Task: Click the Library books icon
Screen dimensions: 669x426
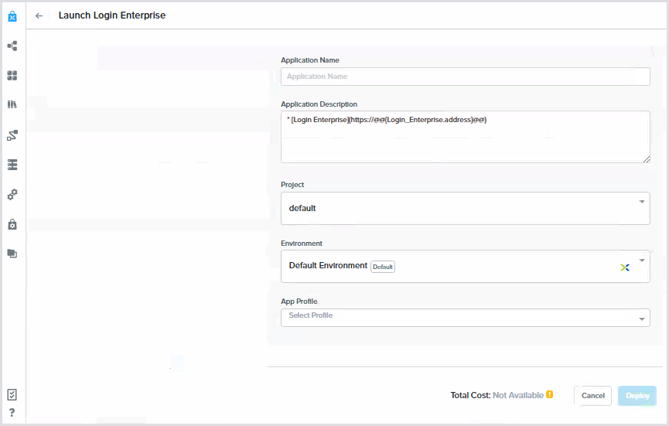Action: (x=12, y=104)
